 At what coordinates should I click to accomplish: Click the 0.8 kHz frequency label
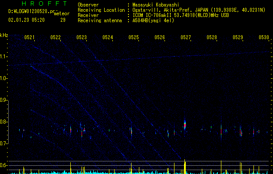tap(4, 122)
